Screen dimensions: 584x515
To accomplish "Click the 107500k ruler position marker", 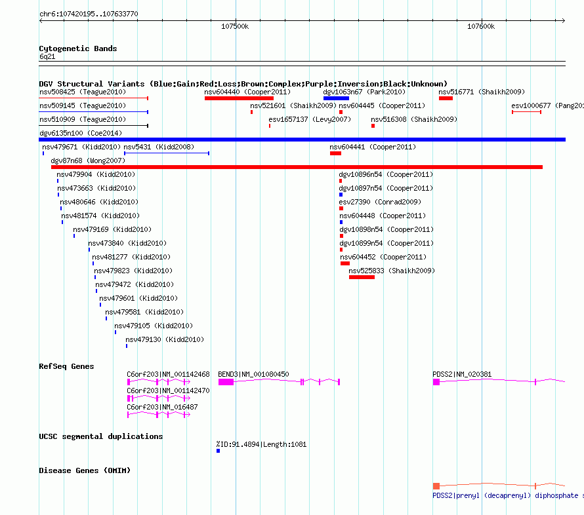I will (x=235, y=26).
